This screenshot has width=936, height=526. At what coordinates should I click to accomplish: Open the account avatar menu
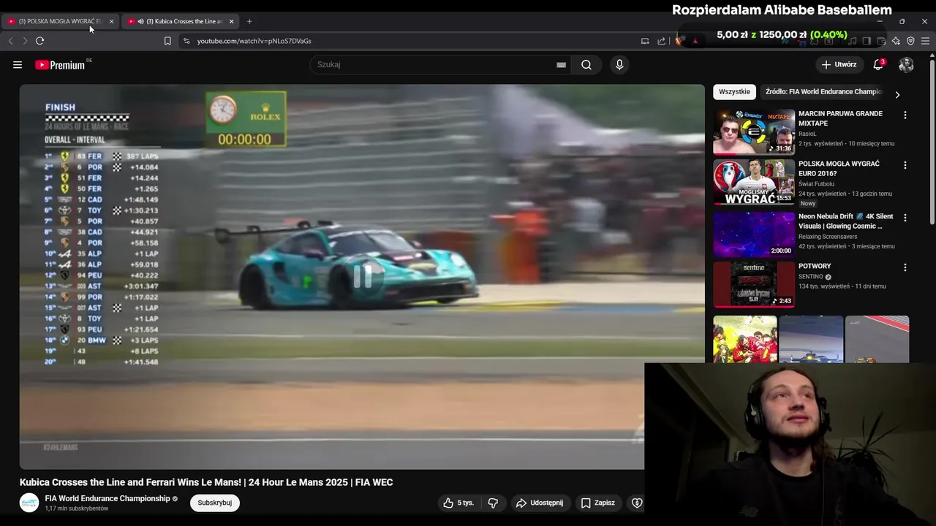(906, 65)
